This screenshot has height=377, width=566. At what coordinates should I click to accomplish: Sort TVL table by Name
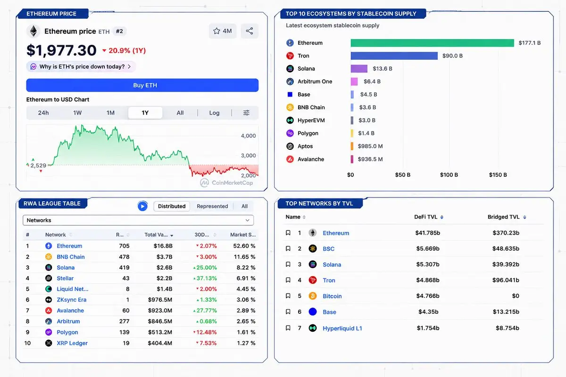[x=296, y=217]
